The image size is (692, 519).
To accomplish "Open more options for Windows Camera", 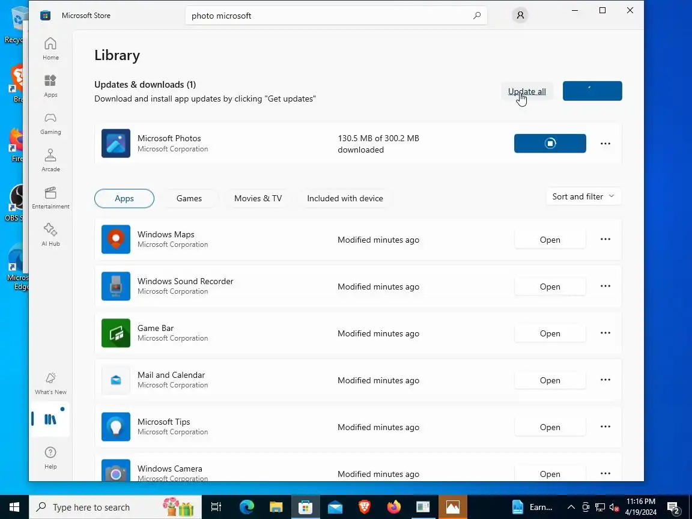I will click(x=605, y=473).
